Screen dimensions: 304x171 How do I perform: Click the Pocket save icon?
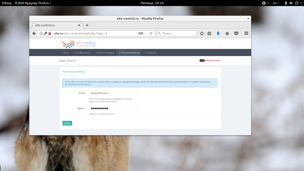[236, 34]
